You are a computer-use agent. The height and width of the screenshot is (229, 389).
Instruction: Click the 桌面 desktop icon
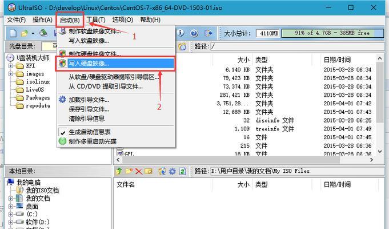point(20,206)
